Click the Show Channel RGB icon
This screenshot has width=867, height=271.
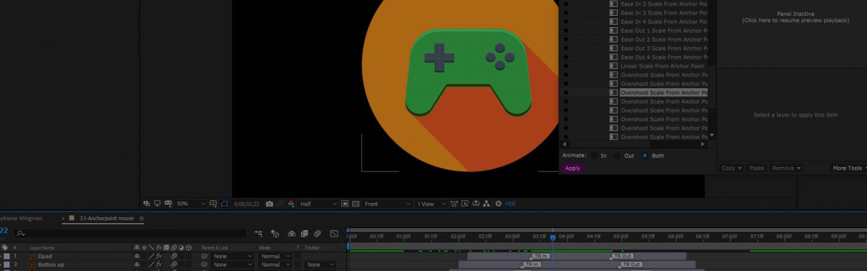[290, 204]
